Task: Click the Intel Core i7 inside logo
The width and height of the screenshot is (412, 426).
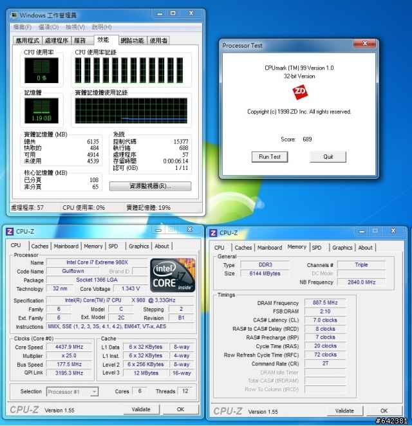Action: (x=173, y=275)
